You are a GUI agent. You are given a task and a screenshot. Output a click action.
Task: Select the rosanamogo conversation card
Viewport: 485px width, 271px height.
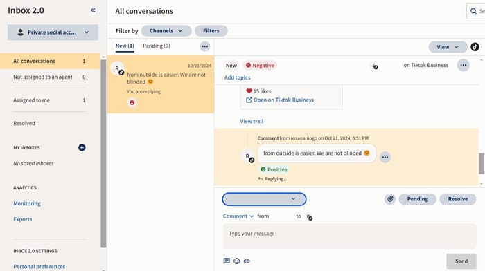[x=161, y=84]
